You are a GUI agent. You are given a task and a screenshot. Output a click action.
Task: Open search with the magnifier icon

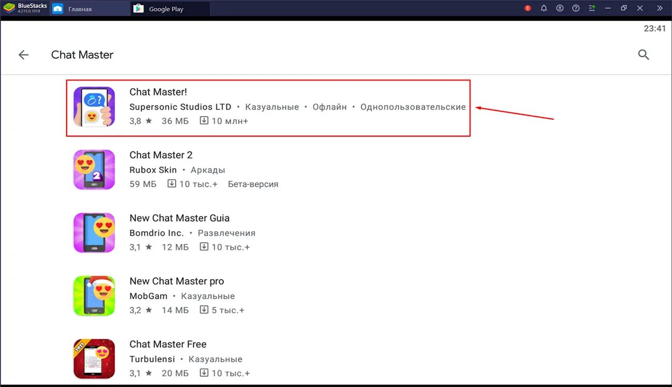[644, 55]
